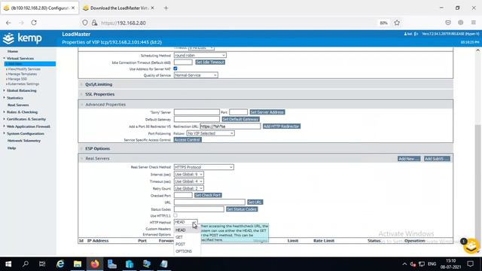Open Scheduling Method dropdown

[200, 55]
